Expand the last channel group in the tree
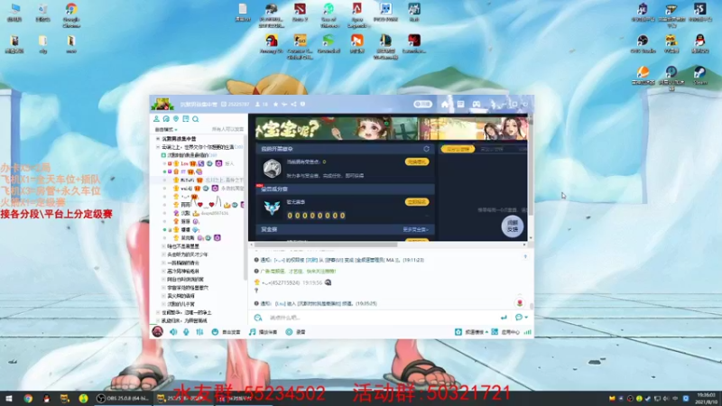 158,321
